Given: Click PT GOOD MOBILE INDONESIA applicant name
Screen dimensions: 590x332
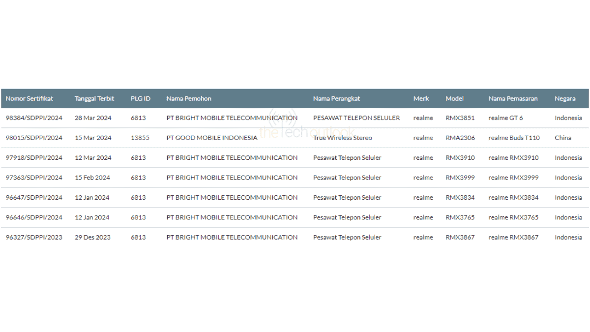Looking at the screenshot, I should [x=212, y=138].
